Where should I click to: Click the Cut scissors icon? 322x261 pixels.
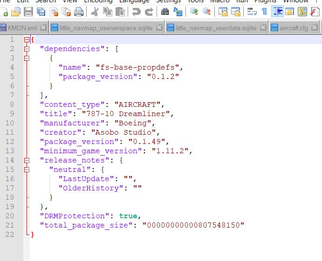point(95,12)
